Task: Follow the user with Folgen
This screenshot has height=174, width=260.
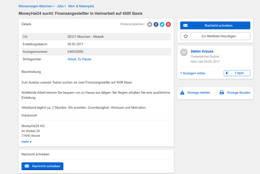Action: [237, 73]
